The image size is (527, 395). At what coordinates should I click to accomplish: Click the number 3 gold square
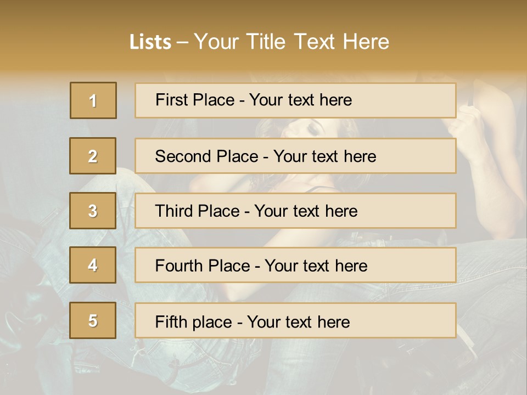tap(93, 211)
